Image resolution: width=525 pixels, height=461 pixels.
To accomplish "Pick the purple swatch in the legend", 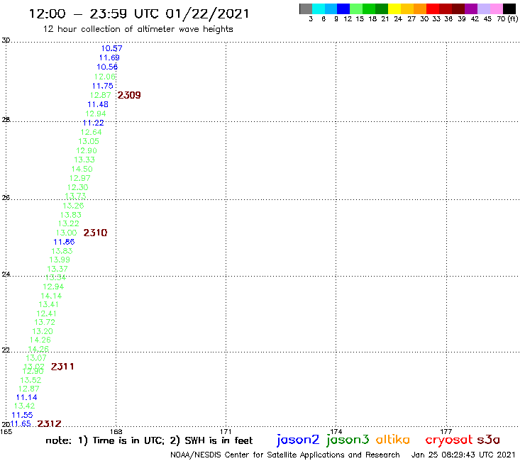I will 471,9.
